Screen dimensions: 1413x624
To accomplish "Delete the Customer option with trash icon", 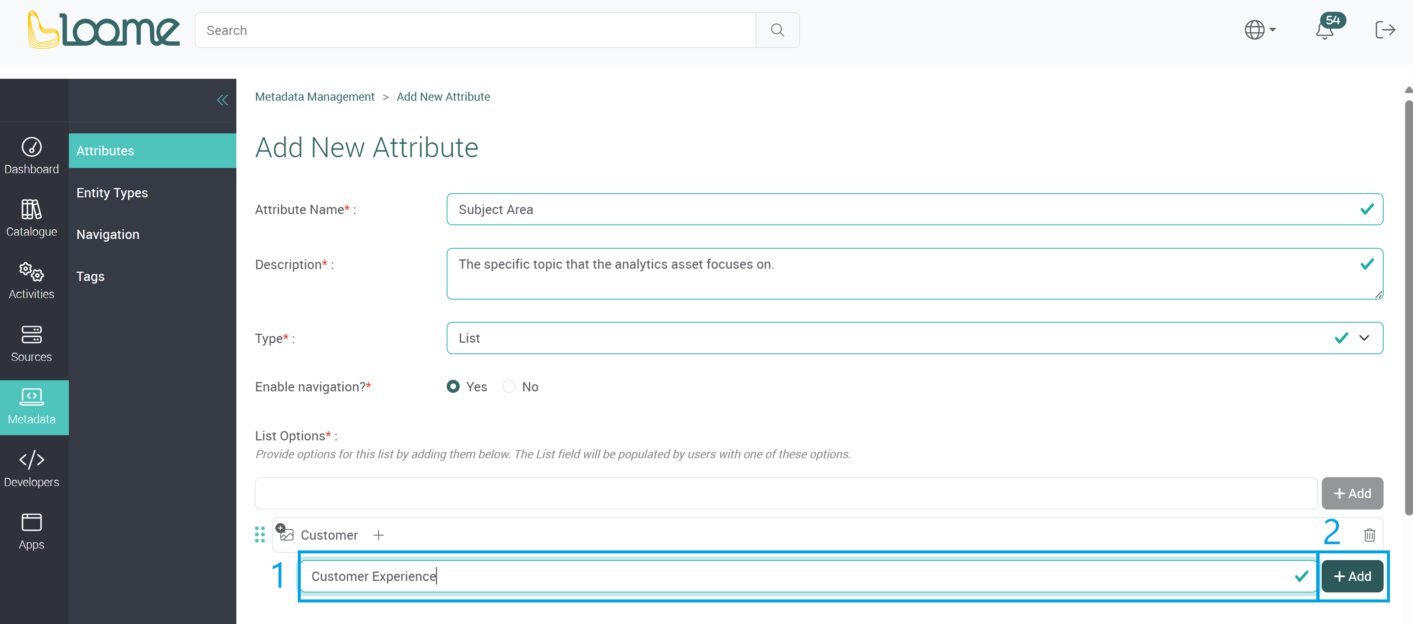I will [1369, 535].
